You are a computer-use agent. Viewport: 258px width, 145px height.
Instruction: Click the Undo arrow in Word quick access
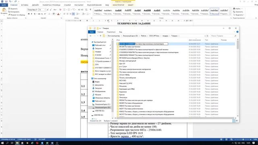tap(10, 2)
